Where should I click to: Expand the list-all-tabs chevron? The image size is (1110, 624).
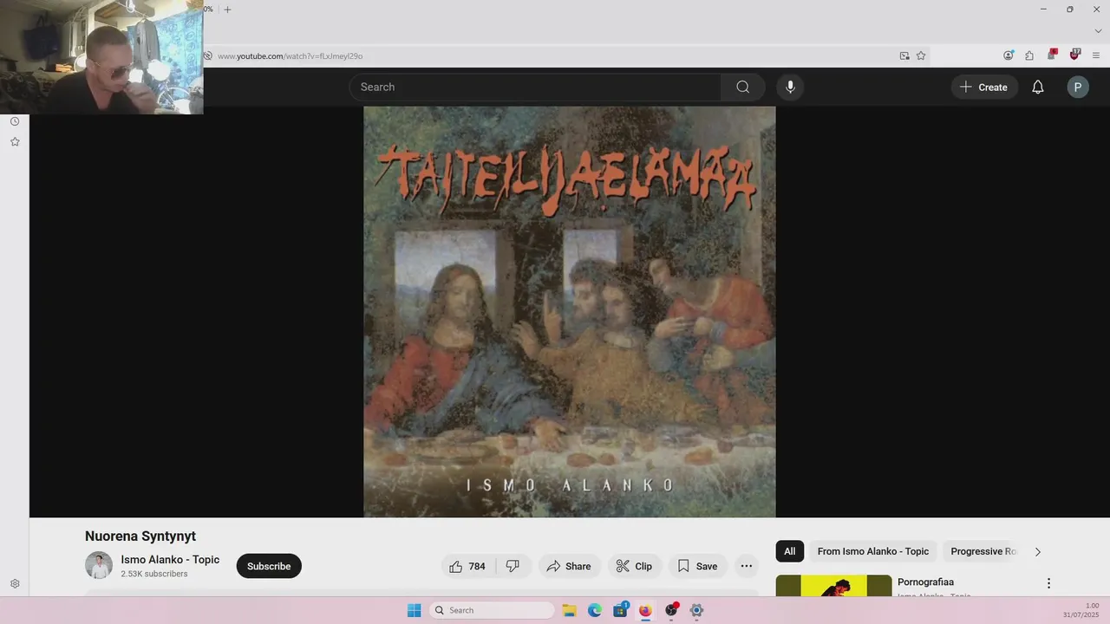point(1098,31)
